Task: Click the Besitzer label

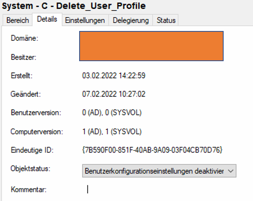Action: tap(24, 57)
